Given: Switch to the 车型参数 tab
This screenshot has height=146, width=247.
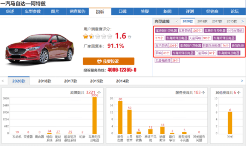Looking at the screenshot, I should pyautogui.click(x=33, y=12).
